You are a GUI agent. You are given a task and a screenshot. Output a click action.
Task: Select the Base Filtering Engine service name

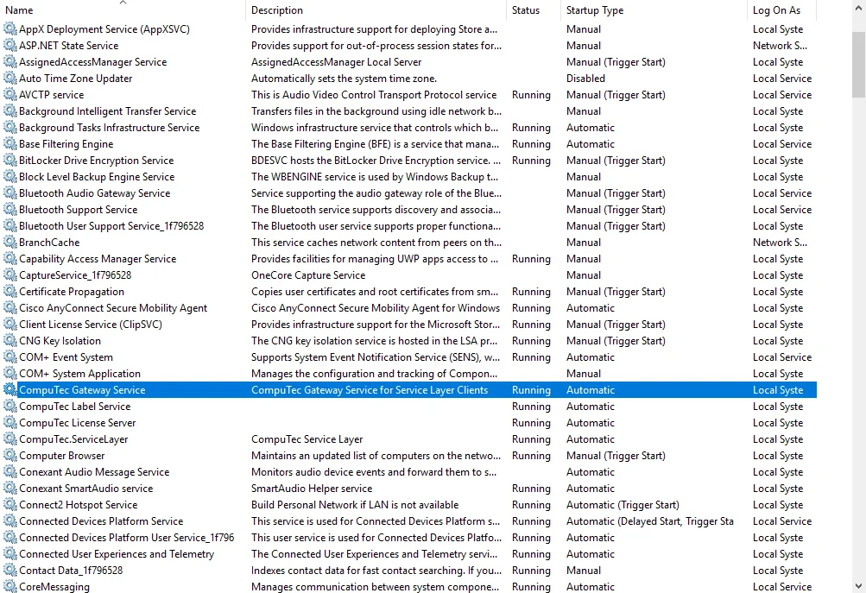click(66, 144)
